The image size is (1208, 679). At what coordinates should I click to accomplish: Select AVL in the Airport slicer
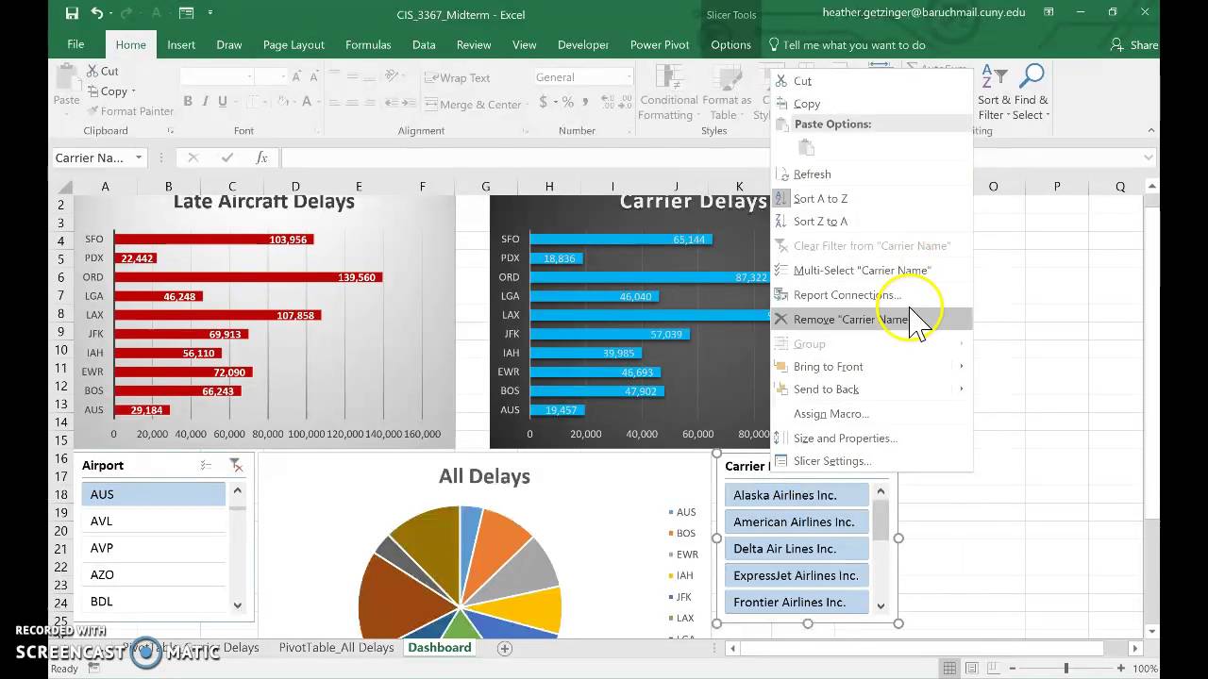[x=154, y=521]
